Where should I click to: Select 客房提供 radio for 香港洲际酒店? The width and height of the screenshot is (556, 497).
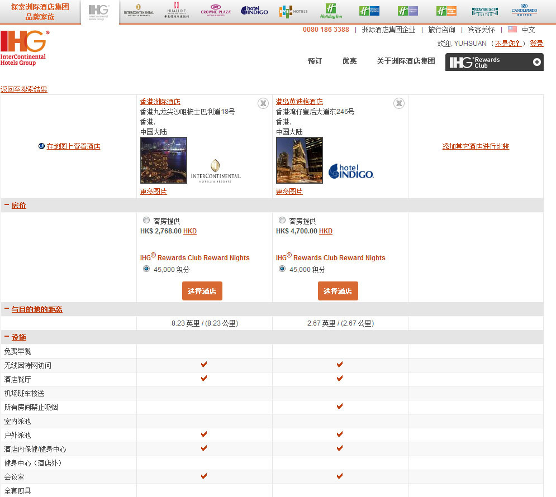point(146,221)
